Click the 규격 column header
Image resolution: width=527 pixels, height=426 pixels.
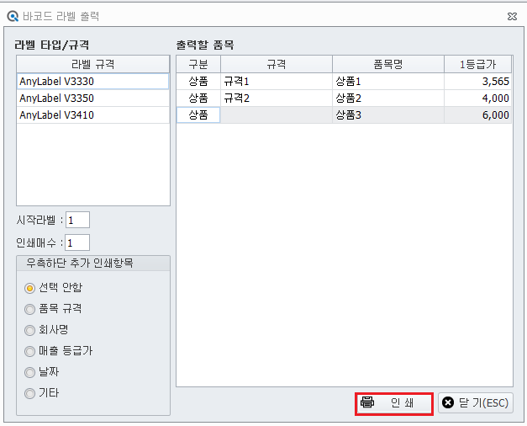[277, 64]
